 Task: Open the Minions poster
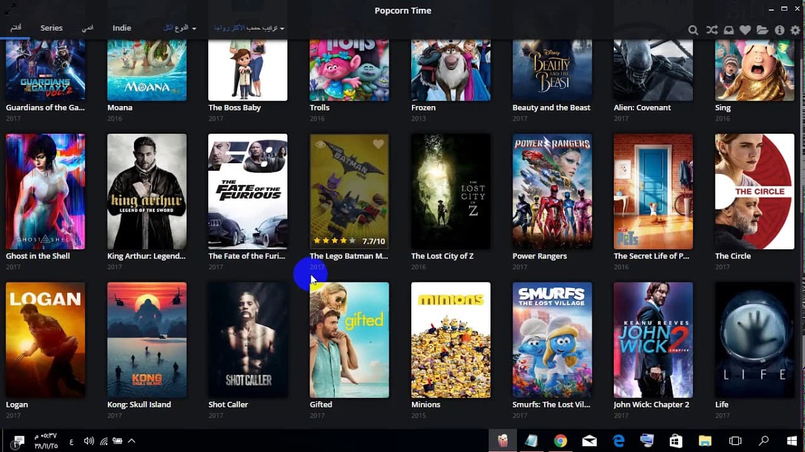[x=450, y=340]
